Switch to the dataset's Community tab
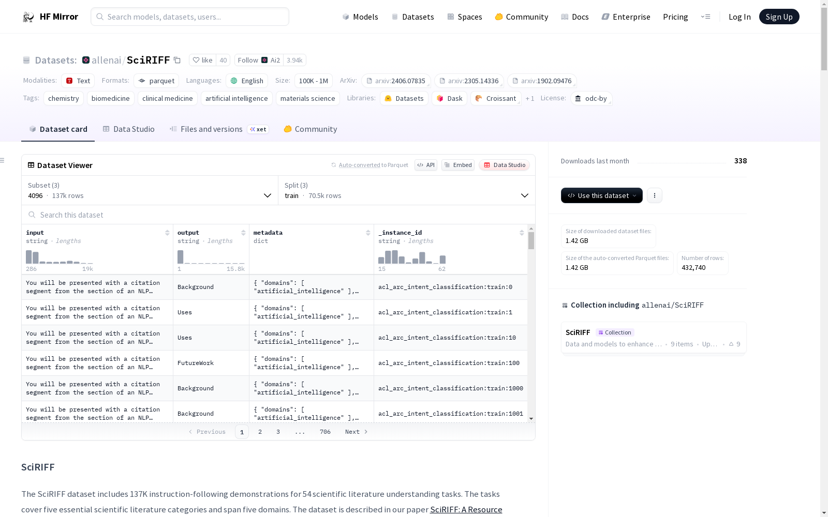The height and width of the screenshot is (517, 828). (x=310, y=129)
